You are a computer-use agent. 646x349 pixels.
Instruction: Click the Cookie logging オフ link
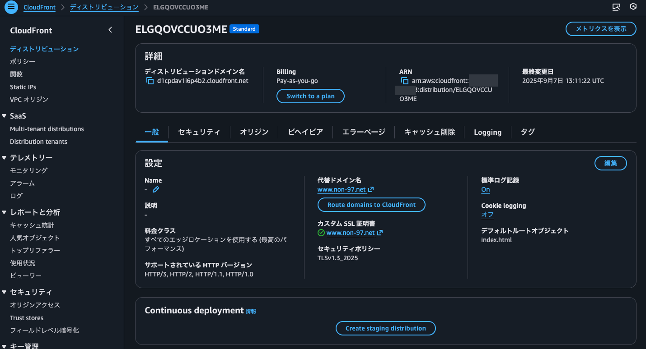tap(487, 215)
